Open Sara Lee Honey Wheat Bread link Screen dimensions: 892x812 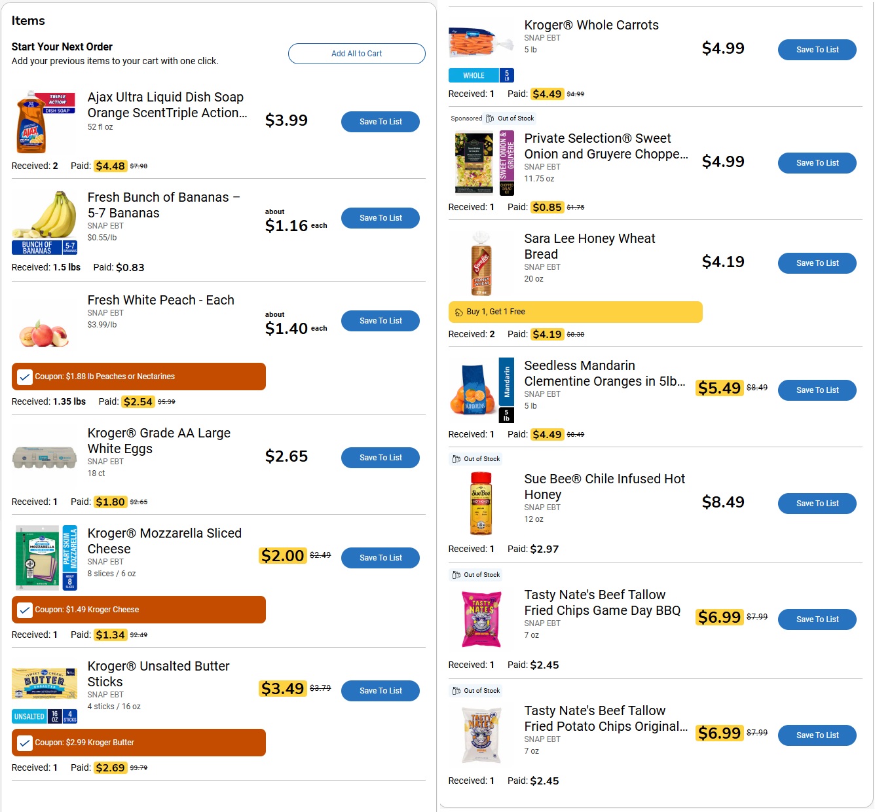tap(589, 246)
